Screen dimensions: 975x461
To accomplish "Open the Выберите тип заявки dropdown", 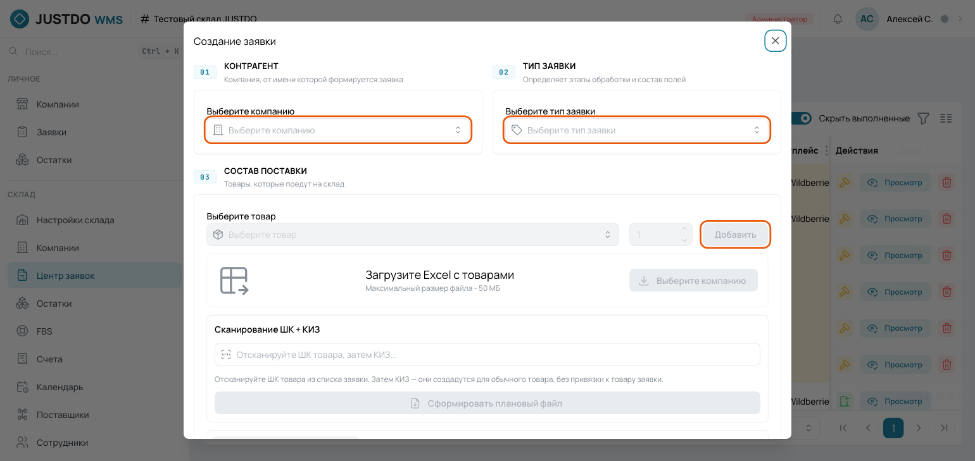I will pyautogui.click(x=637, y=130).
